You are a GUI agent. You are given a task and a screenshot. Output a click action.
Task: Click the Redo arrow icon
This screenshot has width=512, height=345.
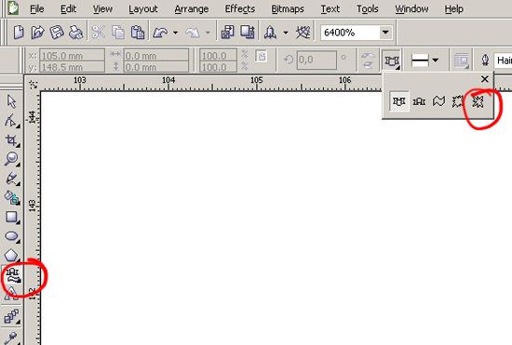pyautogui.click(x=193, y=33)
